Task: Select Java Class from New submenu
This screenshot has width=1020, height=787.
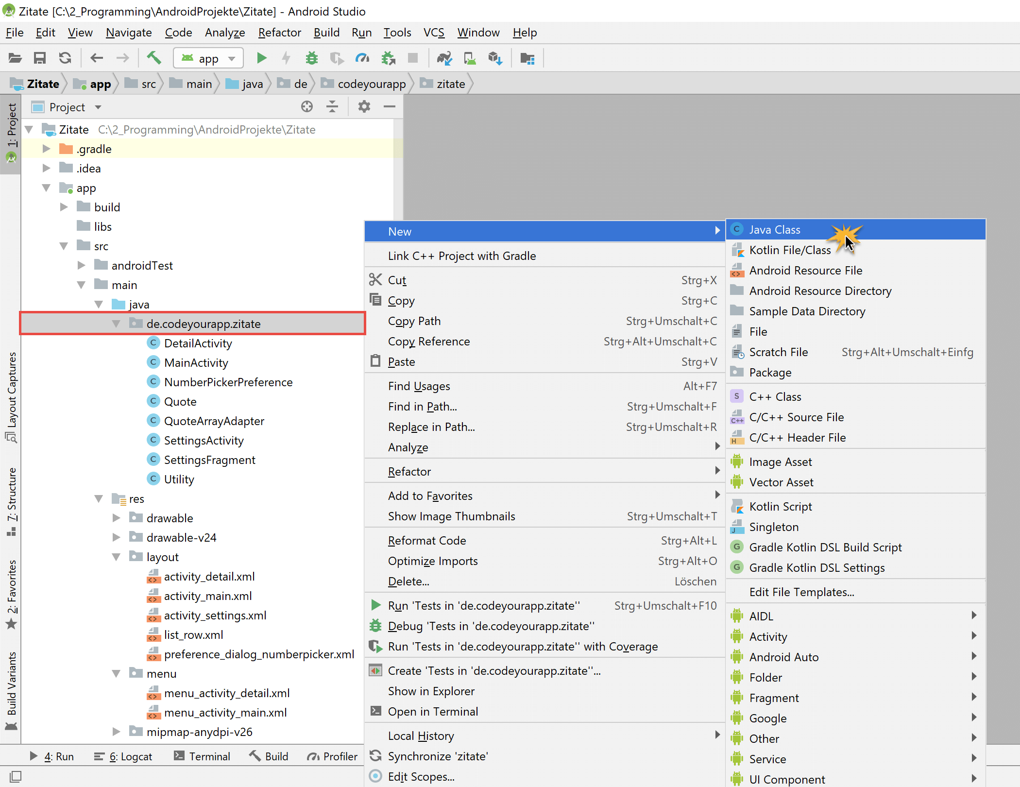Action: pos(855,229)
